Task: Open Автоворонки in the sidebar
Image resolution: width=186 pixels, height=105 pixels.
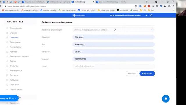Action: pyautogui.click(x=16, y=71)
